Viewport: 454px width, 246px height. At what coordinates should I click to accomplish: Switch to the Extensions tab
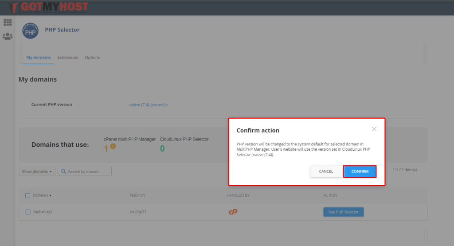pos(67,58)
